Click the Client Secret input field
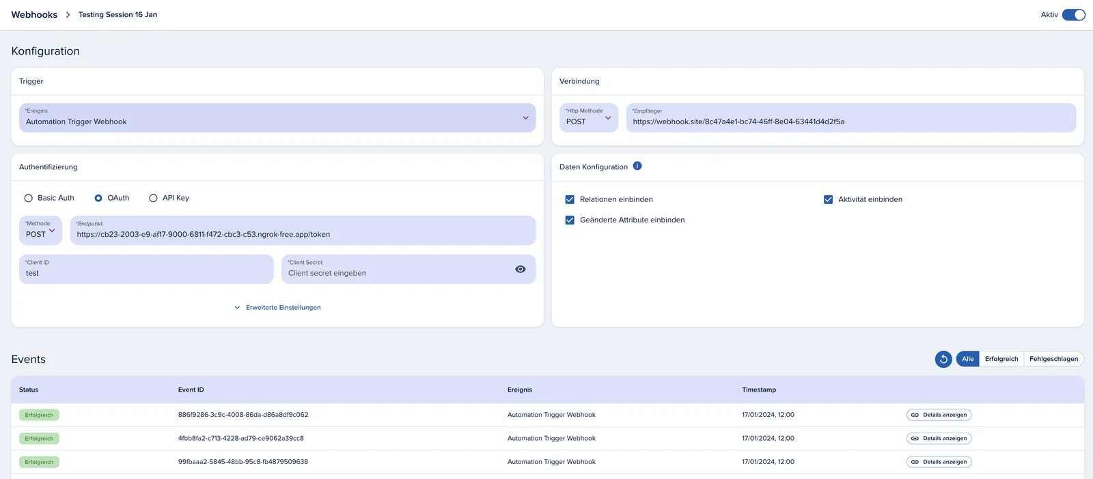Image resolution: width=1093 pixels, height=479 pixels. coord(409,269)
